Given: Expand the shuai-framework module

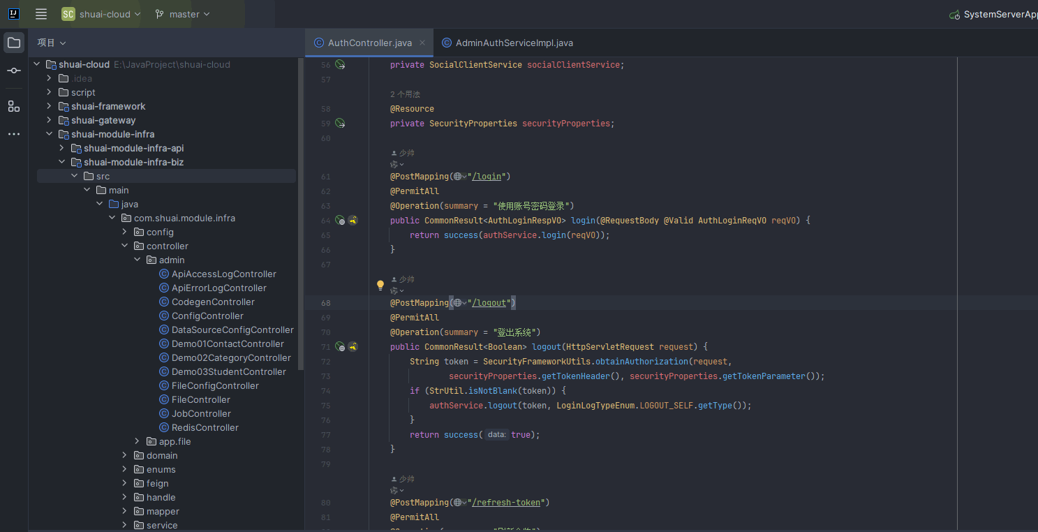Looking at the screenshot, I should (x=50, y=106).
